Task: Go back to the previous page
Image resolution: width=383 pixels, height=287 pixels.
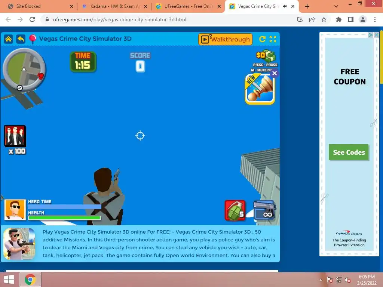Action: coord(8,19)
